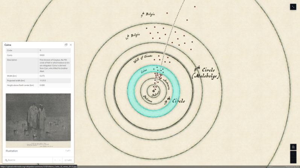Open the Dante illustration image
300x168 pixels.
click(38, 120)
